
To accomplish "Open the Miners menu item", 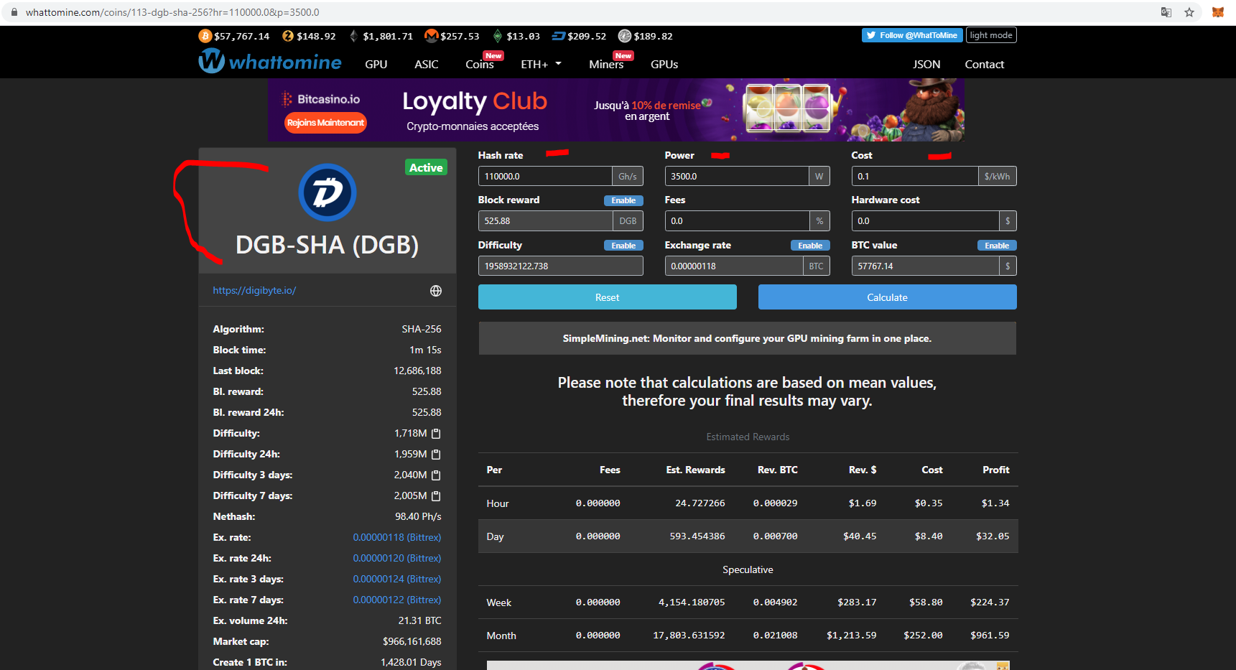I will point(606,65).
